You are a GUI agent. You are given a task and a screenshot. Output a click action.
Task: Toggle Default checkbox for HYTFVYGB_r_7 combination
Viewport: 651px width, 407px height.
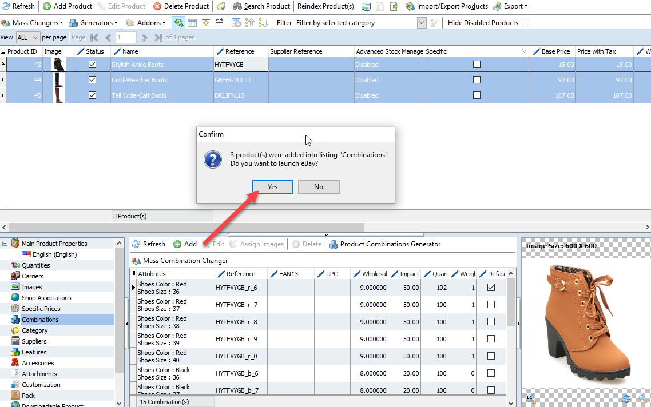click(x=491, y=305)
